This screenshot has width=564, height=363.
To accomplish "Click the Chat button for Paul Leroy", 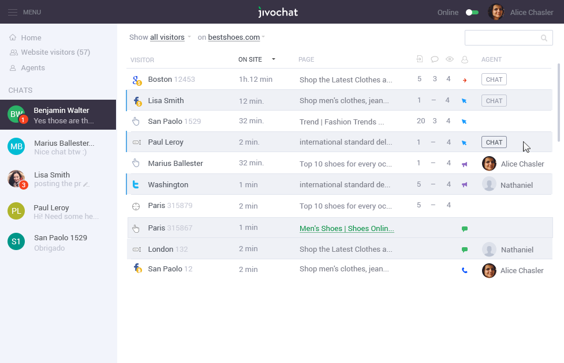I will [494, 142].
